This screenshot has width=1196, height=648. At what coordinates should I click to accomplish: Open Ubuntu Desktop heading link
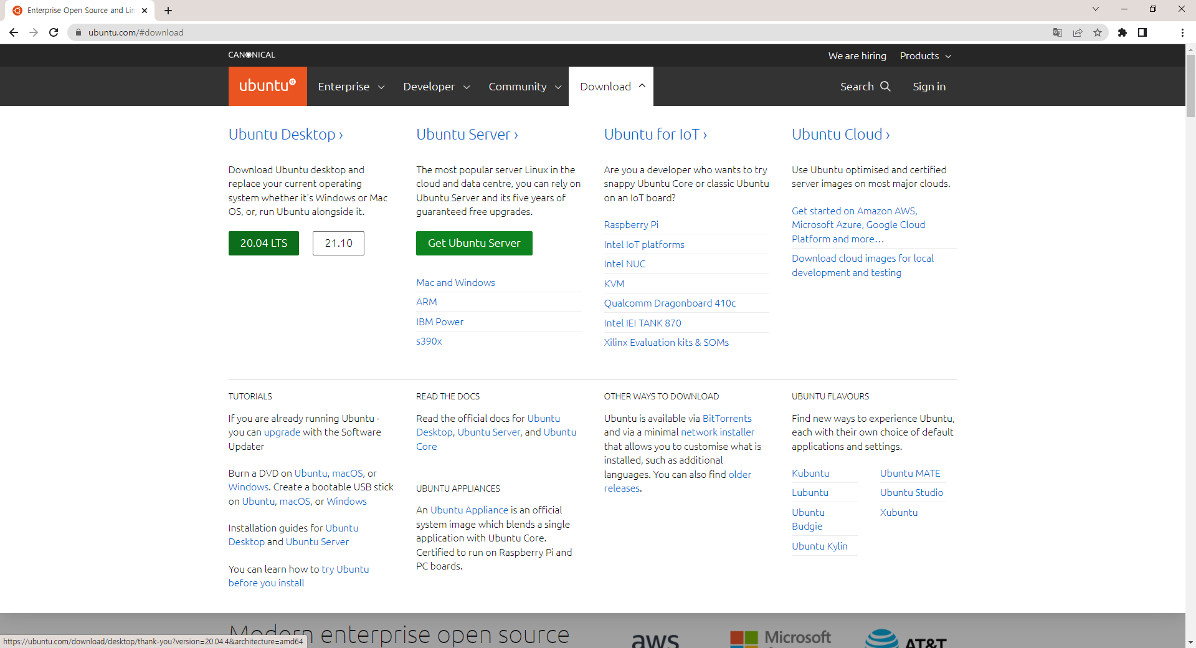285,135
